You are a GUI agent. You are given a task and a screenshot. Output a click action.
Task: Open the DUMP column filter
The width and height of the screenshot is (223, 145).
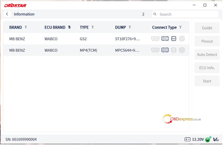tap(130, 27)
